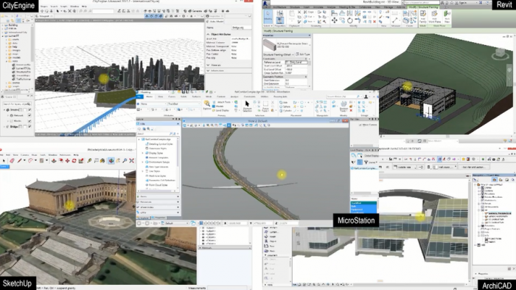Click Generate button in CityEngine toolbar
The image size is (516, 290).
195,11
